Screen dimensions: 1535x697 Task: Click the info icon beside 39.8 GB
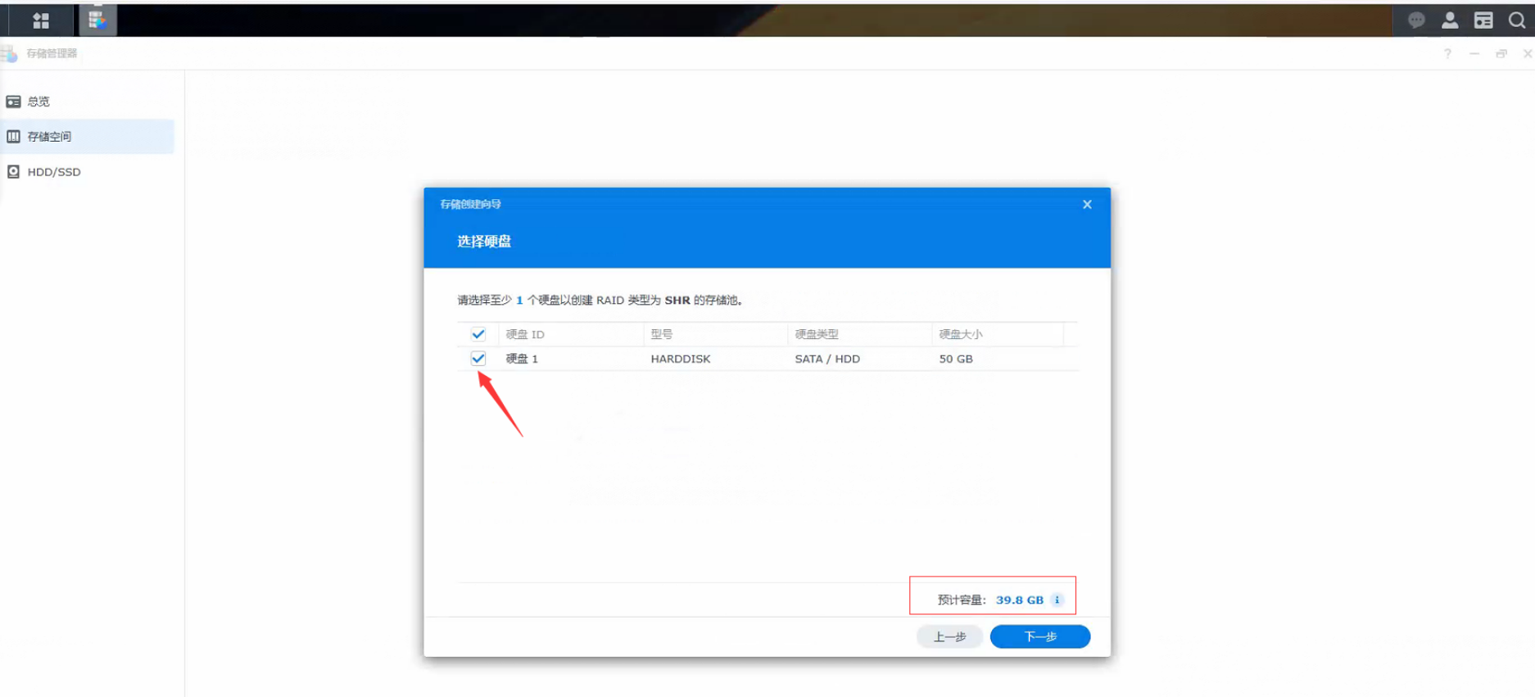point(1057,600)
